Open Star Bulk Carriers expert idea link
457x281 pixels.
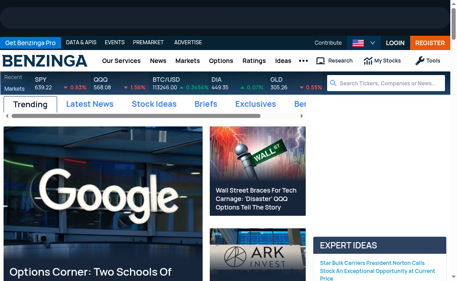[378, 271]
